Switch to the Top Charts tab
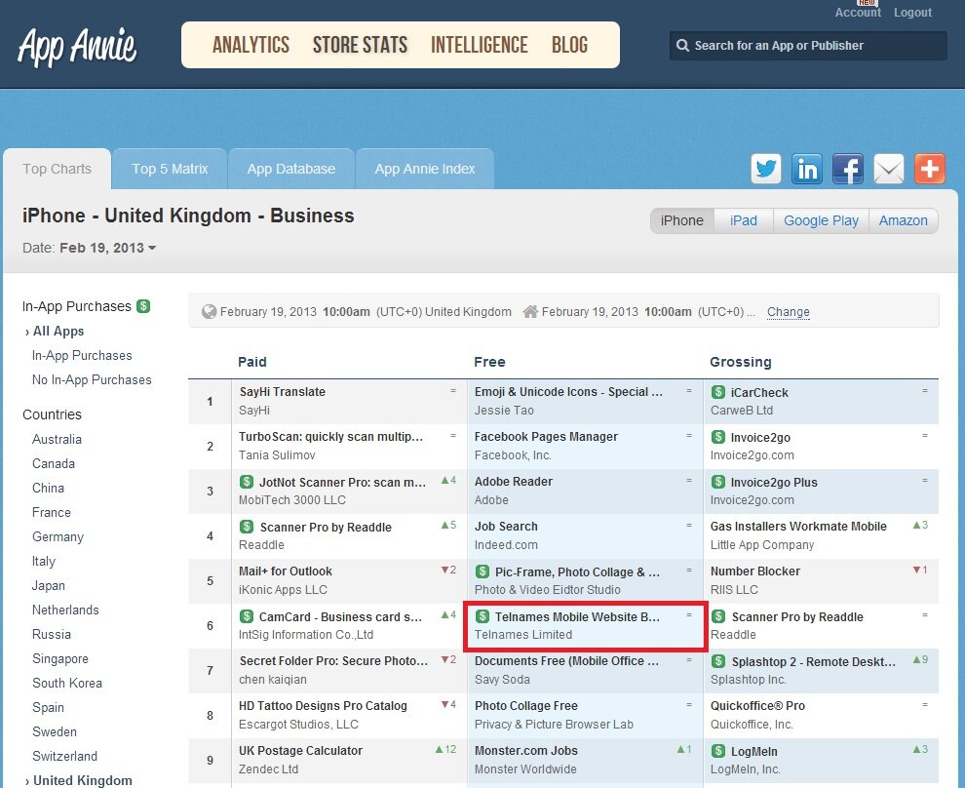Image resolution: width=965 pixels, height=788 pixels. (x=58, y=169)
